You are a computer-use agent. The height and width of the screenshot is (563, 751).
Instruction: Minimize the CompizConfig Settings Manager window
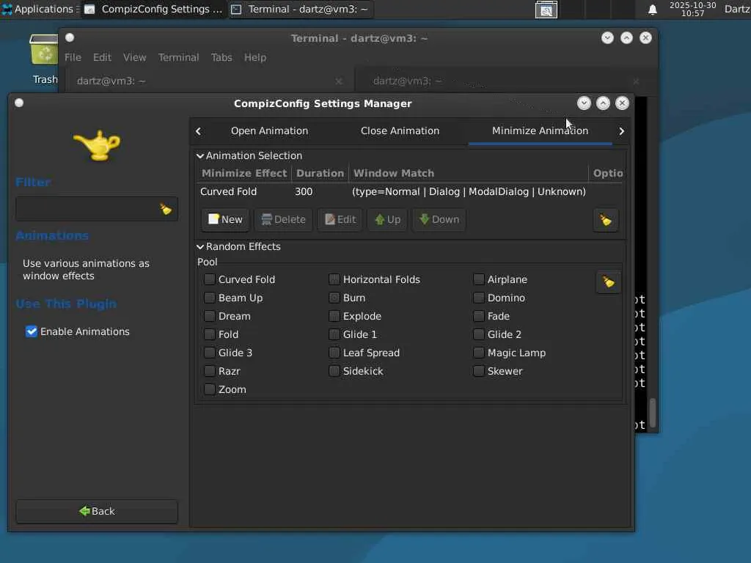click(x=583, y=103)
